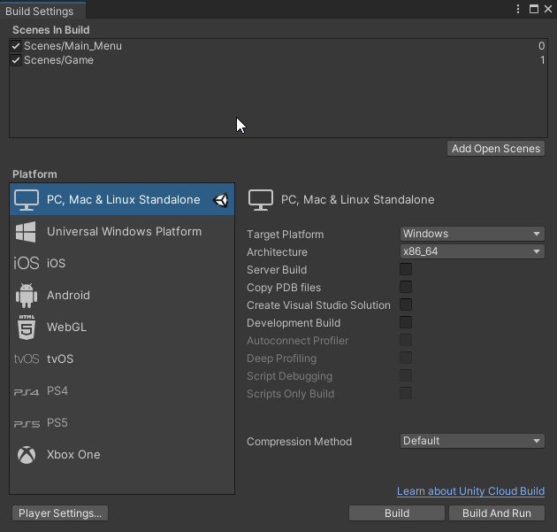
Task: Select Universal Windows Platform
Action: (x=122, y=232)
